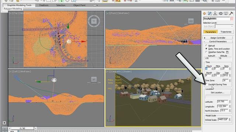The width and height of the screenshot is (236, 132).
Task: Click the Daylight001 object name field
Action: [216, 19]
